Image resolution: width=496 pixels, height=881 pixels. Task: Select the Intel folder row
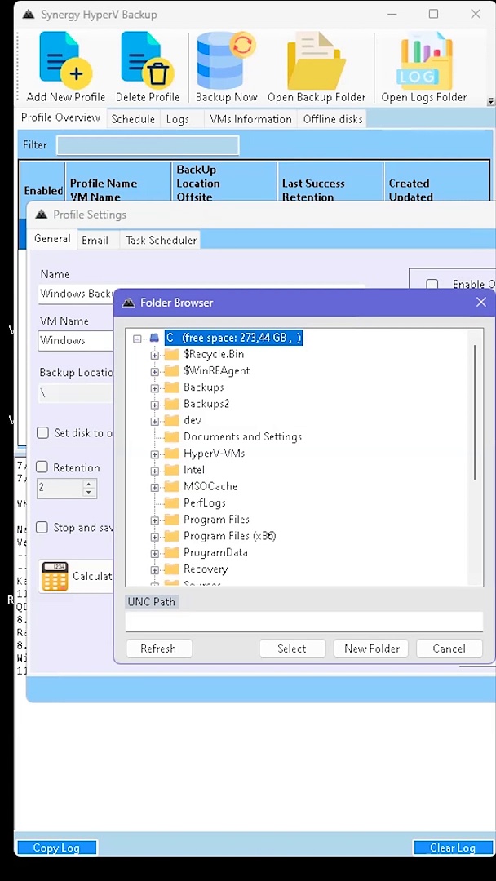(194, 471)
